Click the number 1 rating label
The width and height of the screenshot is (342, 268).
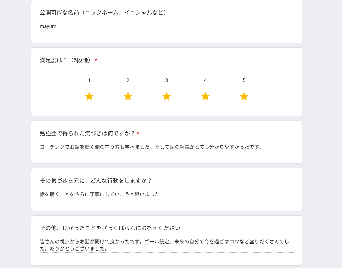(x=89, y=81)
